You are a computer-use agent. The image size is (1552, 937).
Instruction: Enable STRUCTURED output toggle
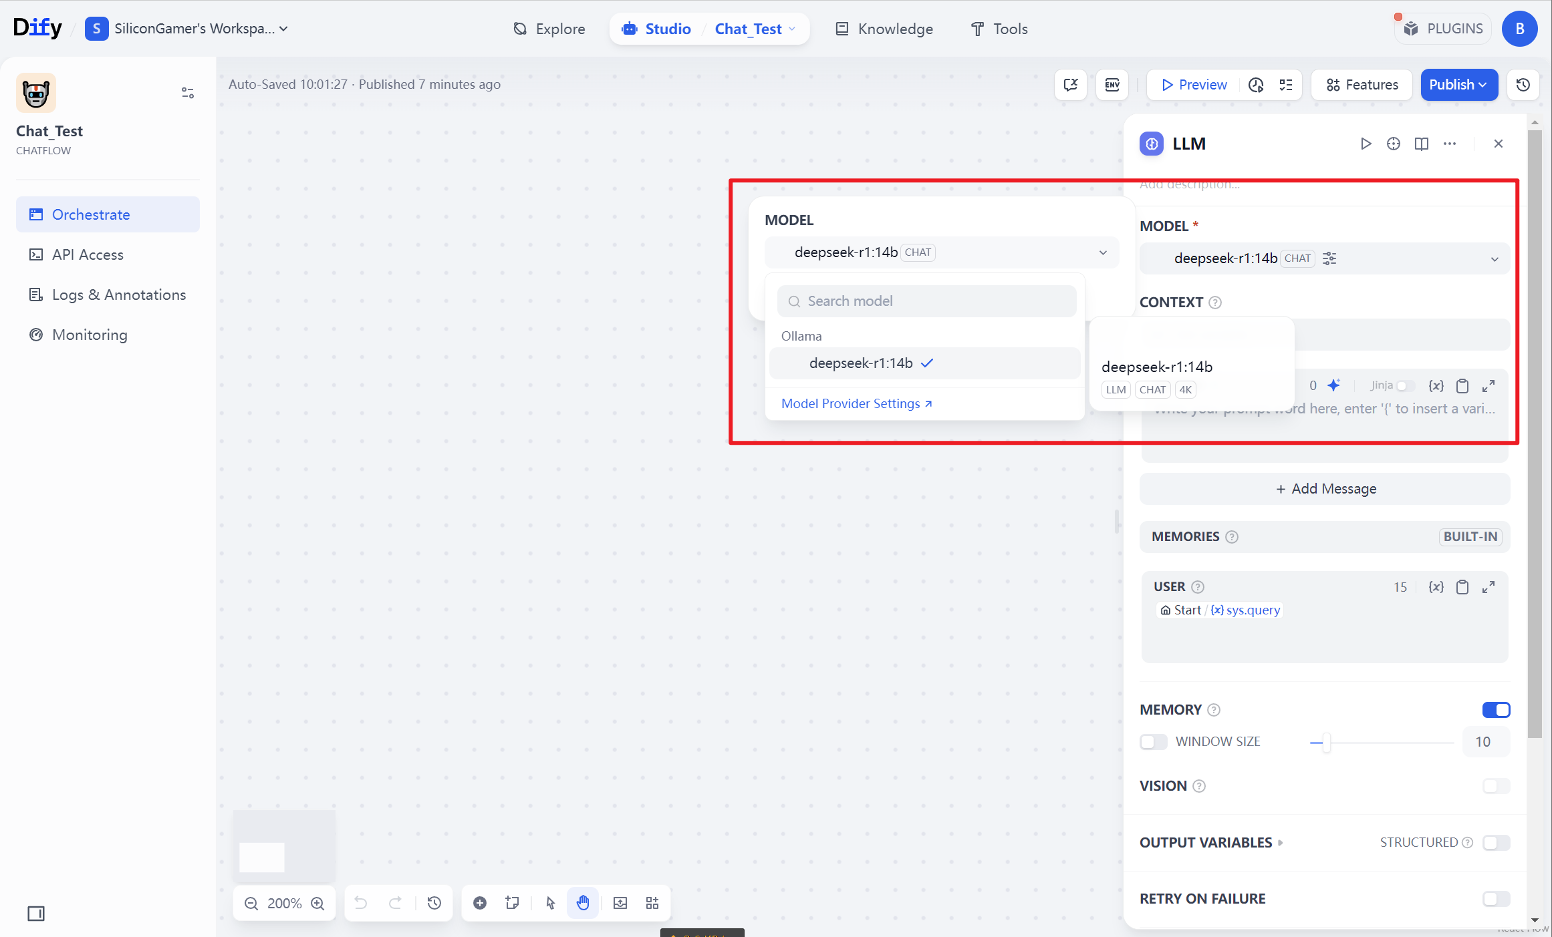click(1496, 843)
